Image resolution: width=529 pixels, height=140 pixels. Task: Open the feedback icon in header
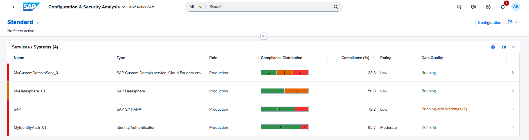pyautogui.click(x=474, y=7)
